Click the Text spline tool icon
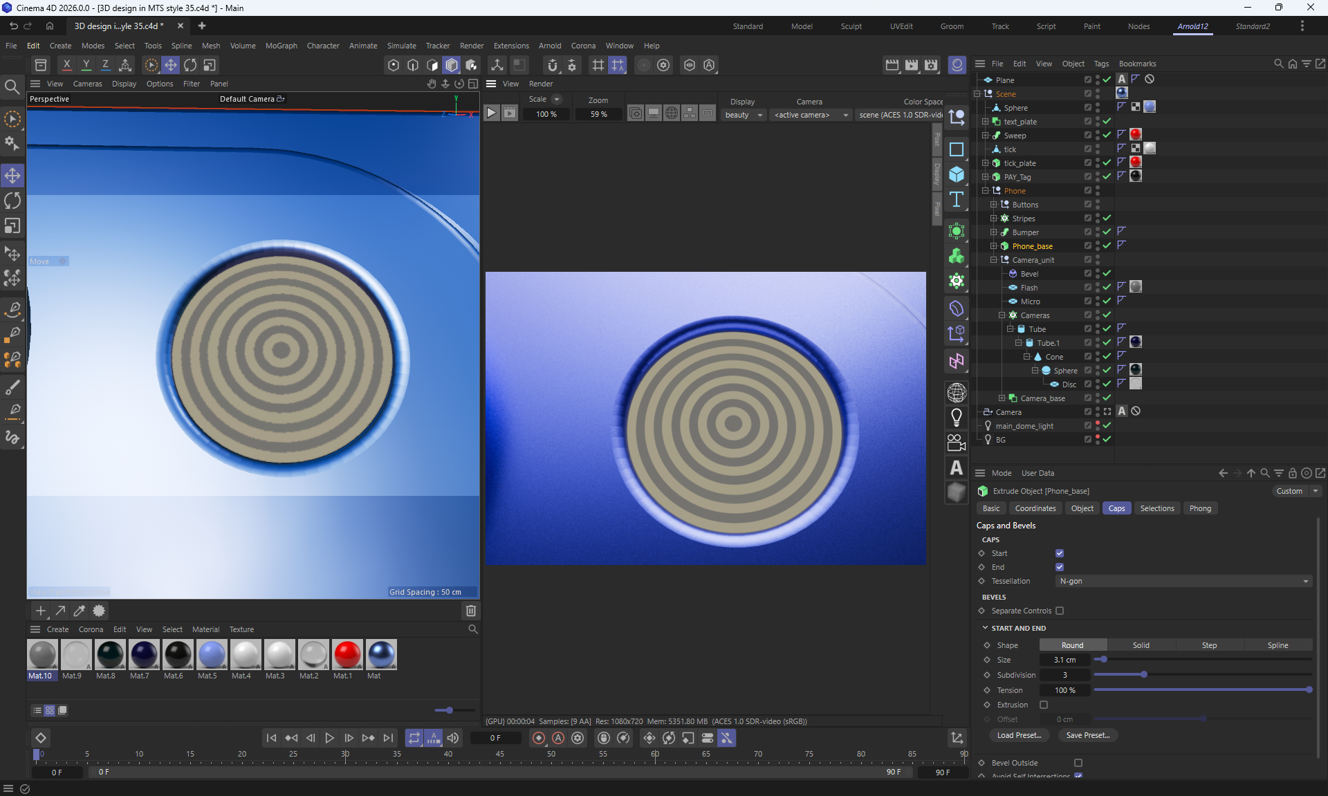1328x796 pixels. coord(957,200)
